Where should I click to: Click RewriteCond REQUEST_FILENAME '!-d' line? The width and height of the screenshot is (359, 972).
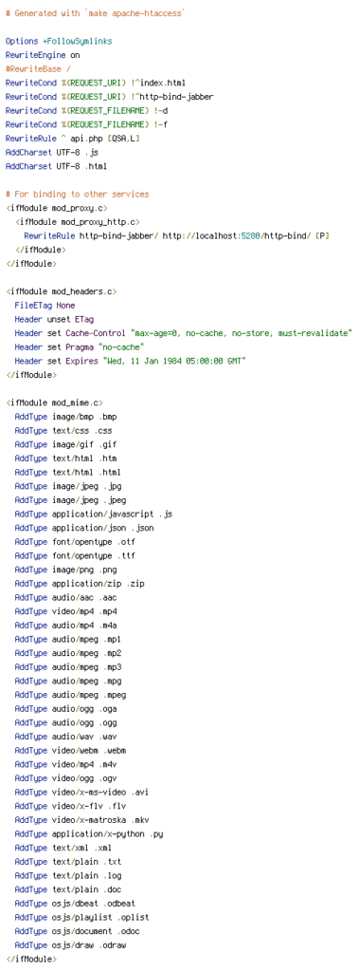pyautogui.click(x=86, y=110)
